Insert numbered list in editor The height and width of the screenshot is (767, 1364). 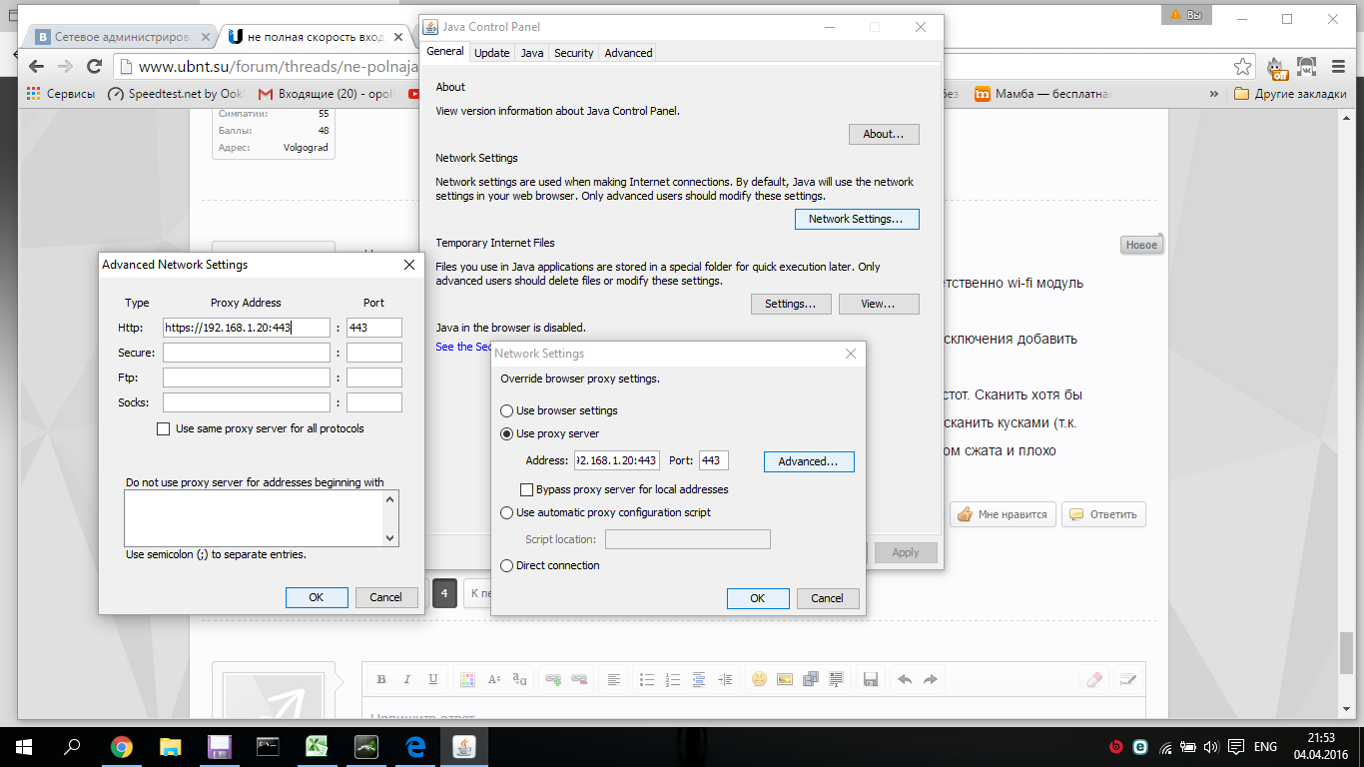[673, 679]
